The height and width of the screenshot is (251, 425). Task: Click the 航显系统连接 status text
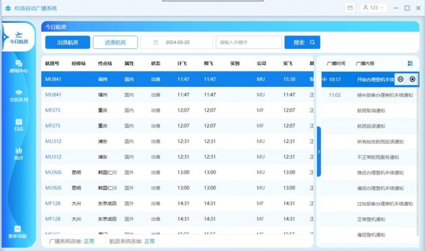coord(132,241)
